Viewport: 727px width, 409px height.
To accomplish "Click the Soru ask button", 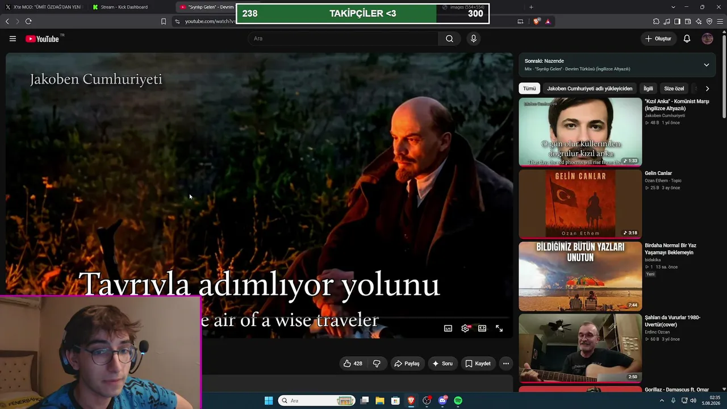I will 442,364.
